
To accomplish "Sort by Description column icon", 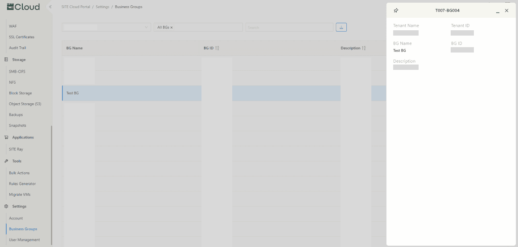I will click(364, 48).
